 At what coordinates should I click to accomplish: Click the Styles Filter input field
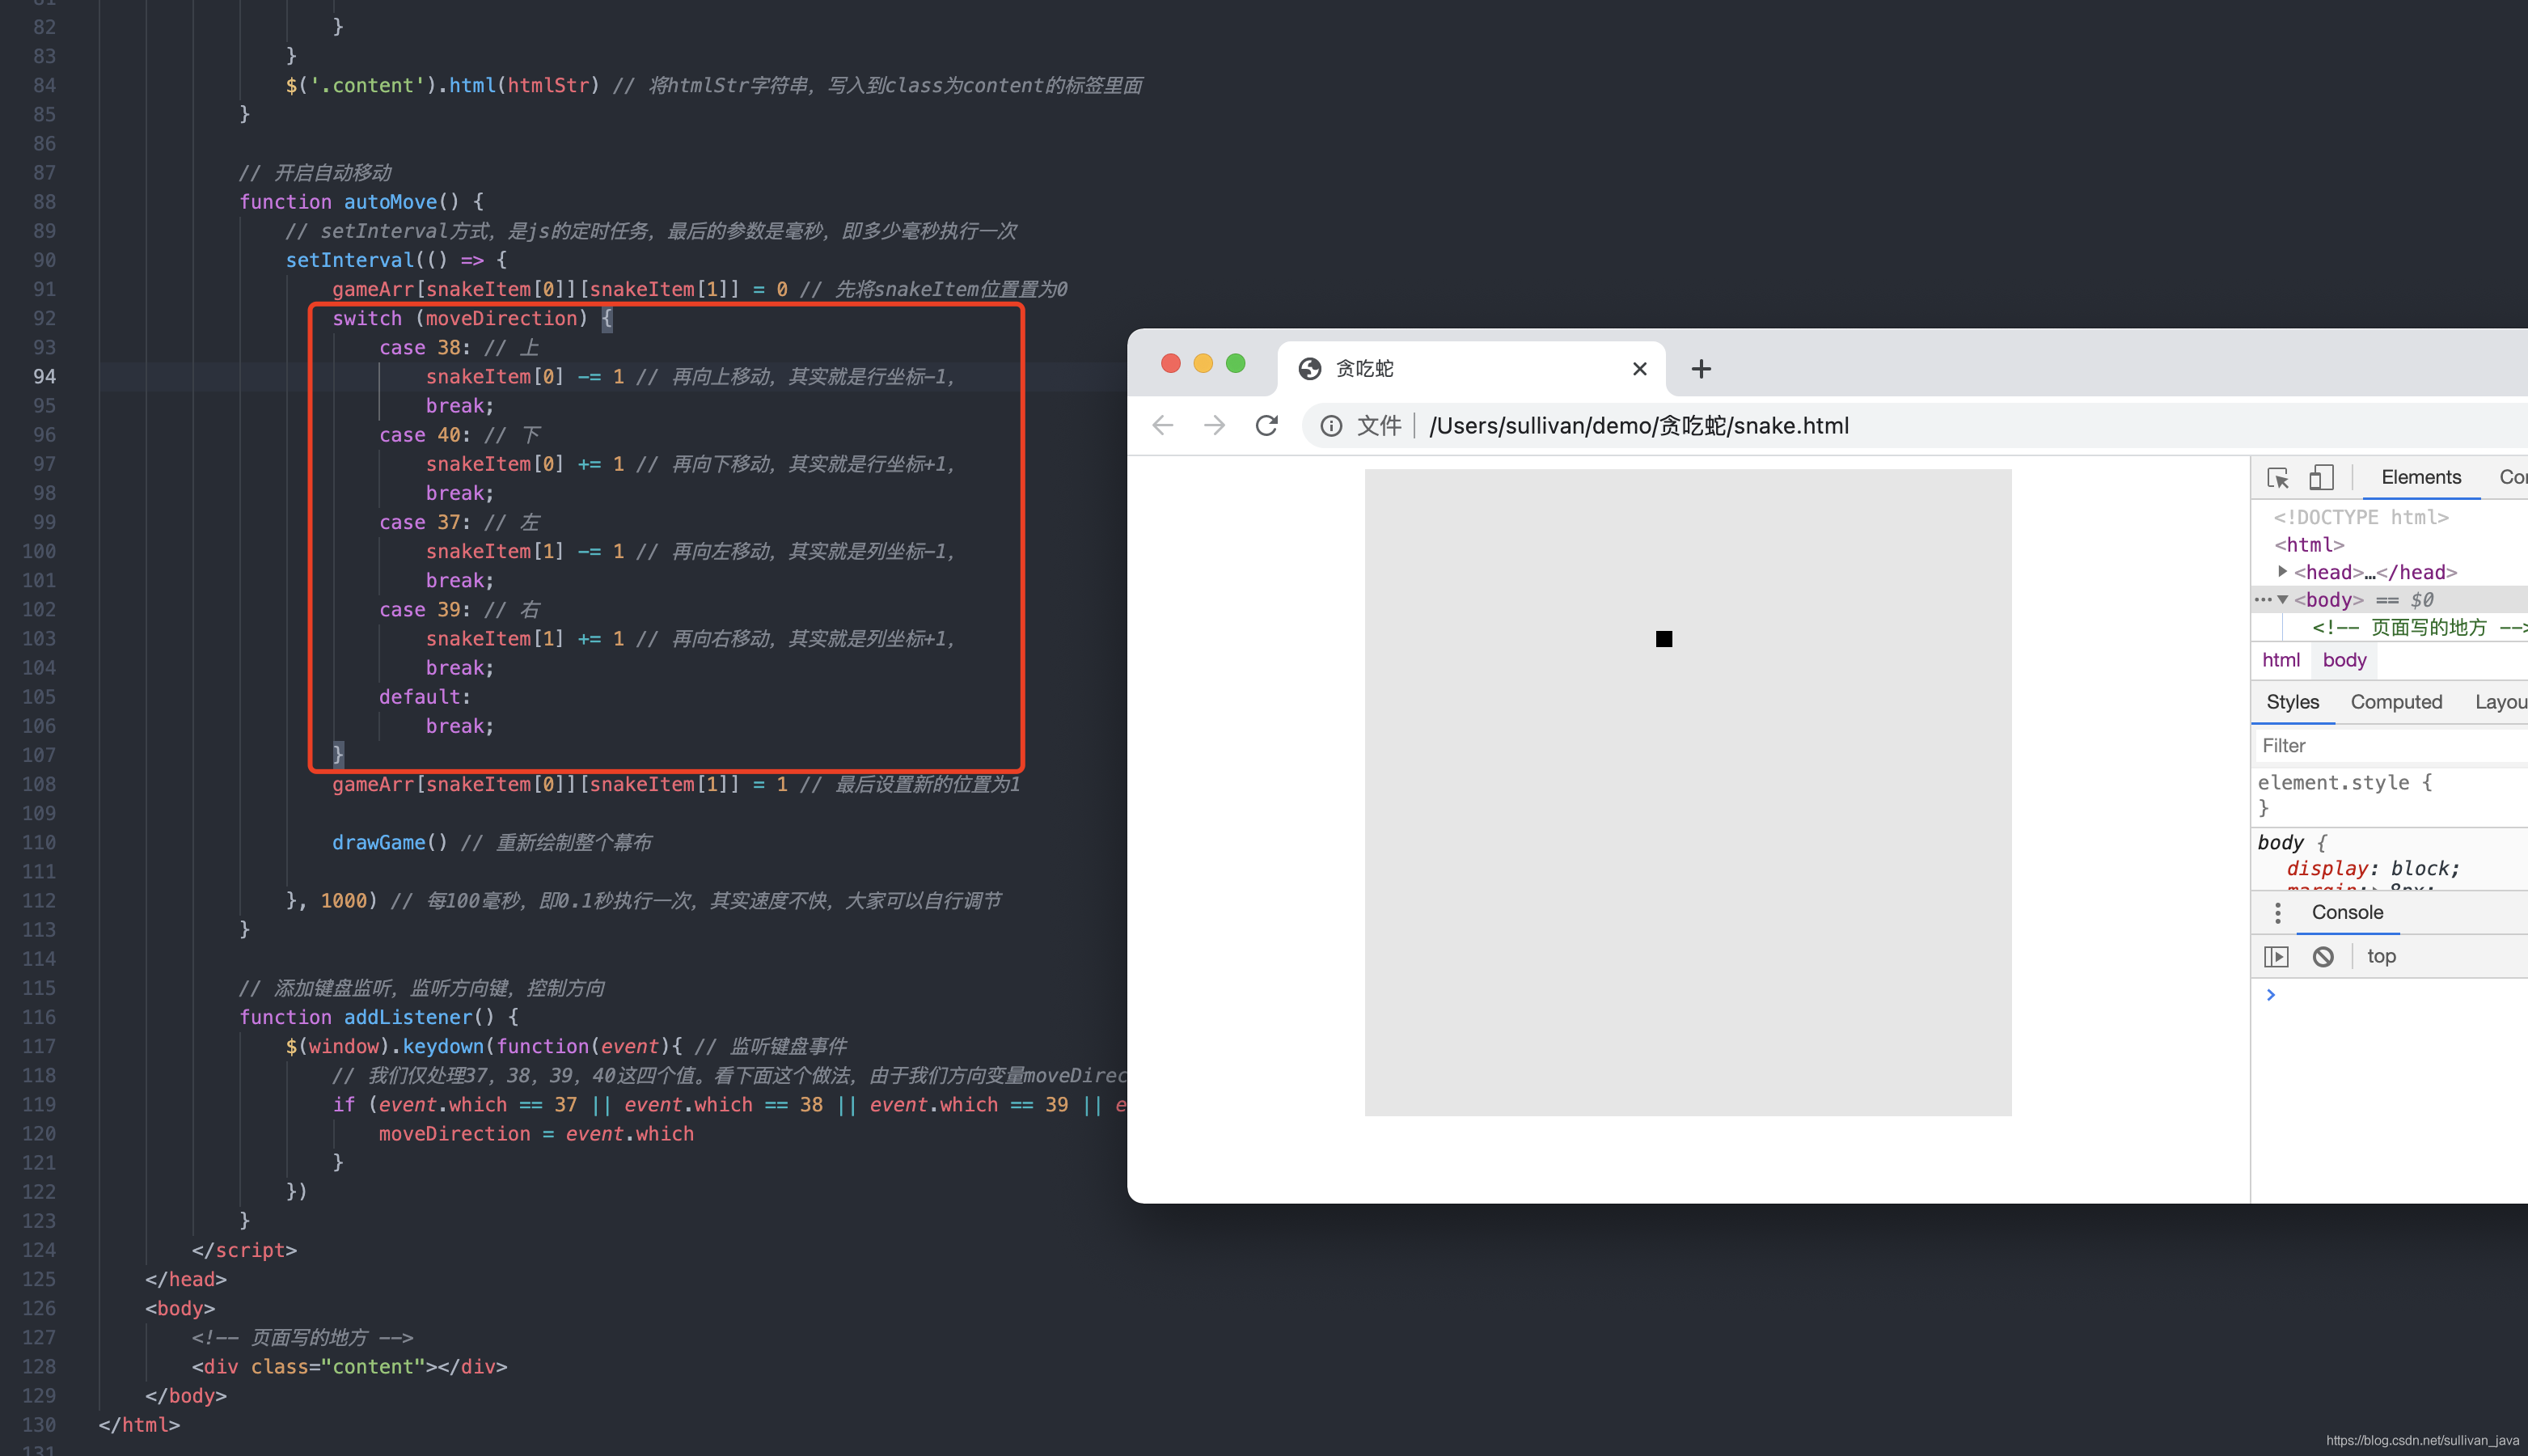(2393, 746)
